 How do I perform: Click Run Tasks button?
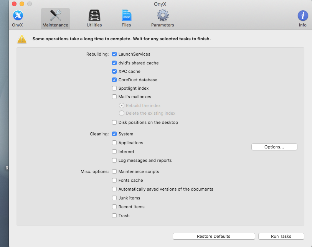pos(281,236)
